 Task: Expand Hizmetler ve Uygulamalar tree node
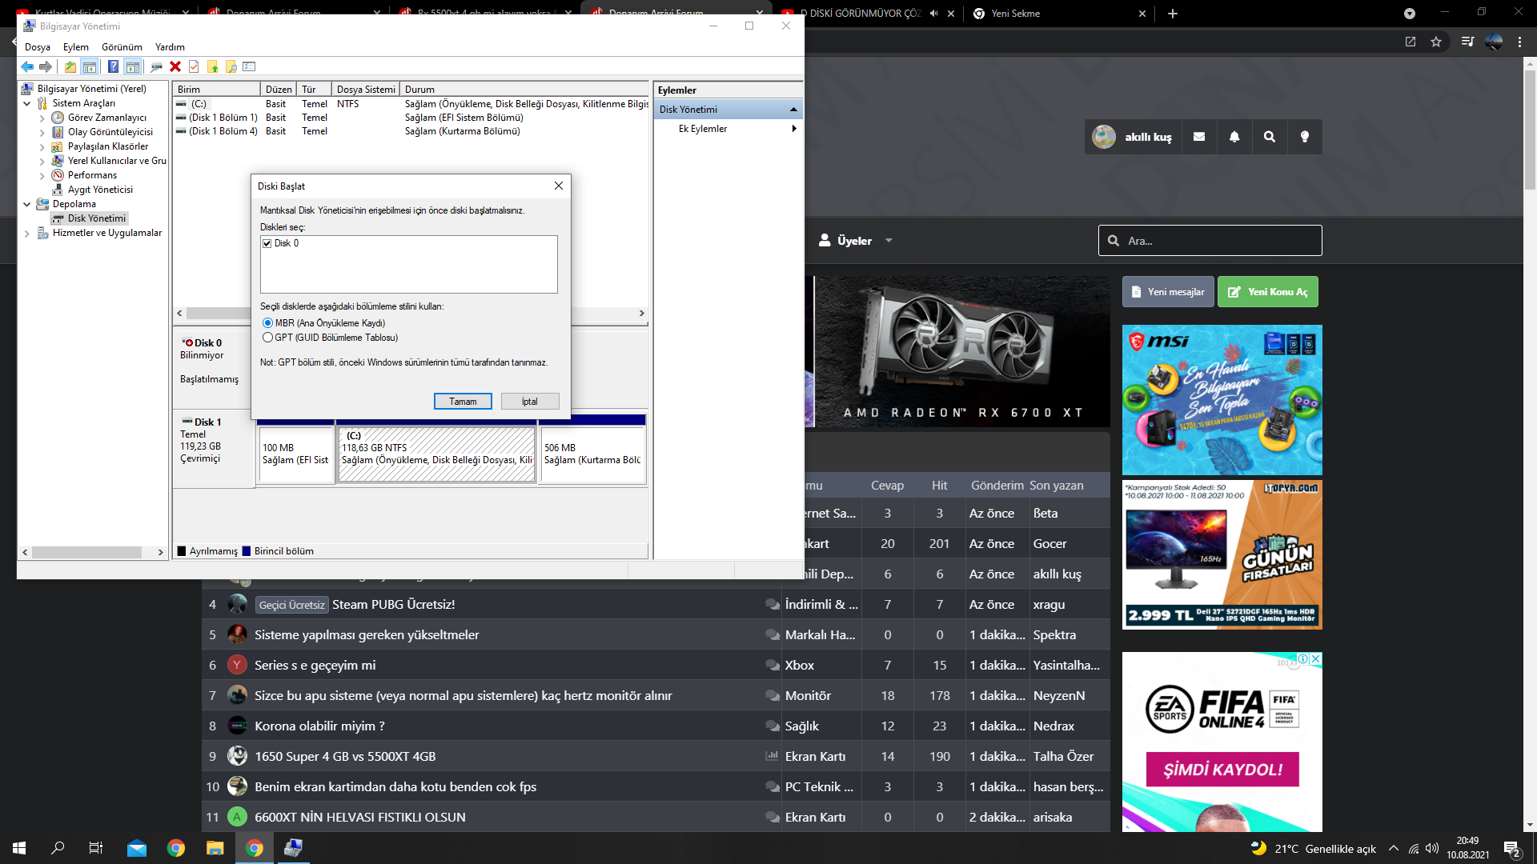pyautogui.click(x=27, y=233)
